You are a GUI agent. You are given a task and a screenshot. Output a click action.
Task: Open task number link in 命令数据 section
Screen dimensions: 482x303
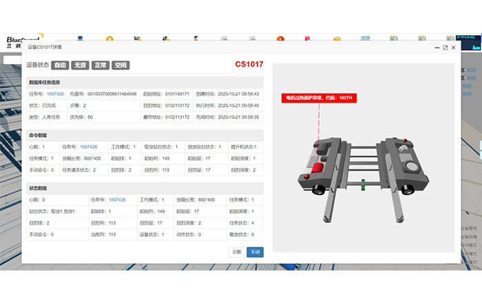(89, 147)
